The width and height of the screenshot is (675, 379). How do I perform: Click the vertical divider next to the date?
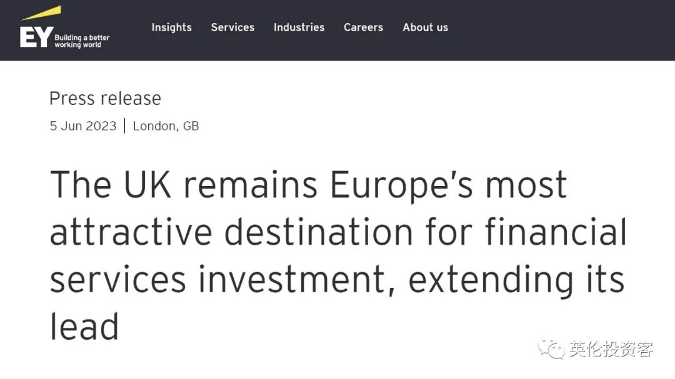click(x=123, y=125)
